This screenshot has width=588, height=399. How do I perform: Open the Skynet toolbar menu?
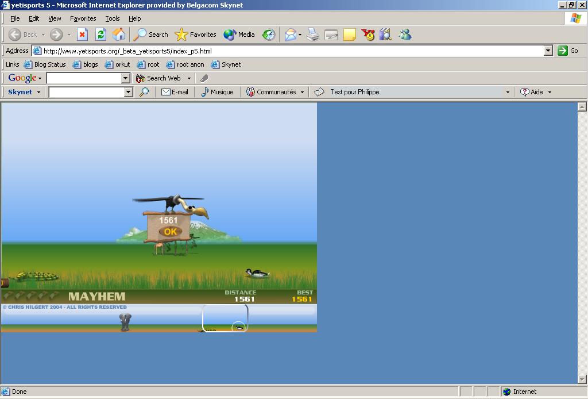point(24,92)
